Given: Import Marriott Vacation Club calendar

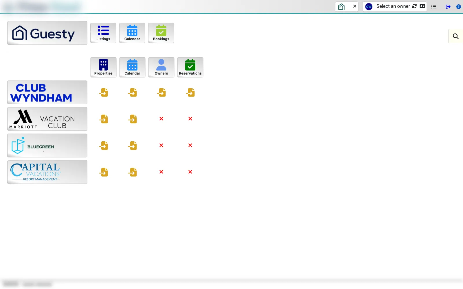Looking at the screenshot, I should [x=133, y=119].
